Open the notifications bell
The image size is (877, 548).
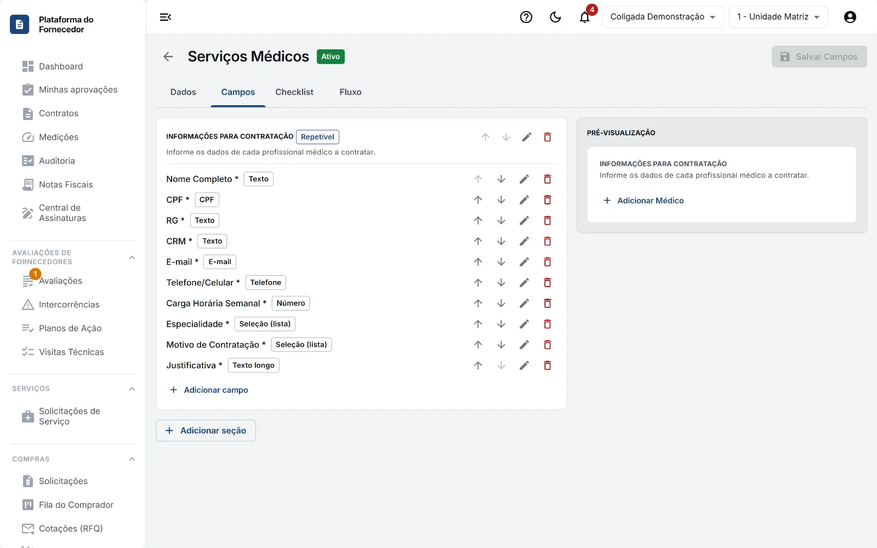(x=585, y=17)
